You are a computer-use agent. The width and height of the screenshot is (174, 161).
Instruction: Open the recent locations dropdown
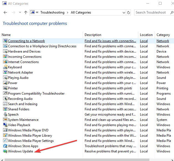coord(20,12)
